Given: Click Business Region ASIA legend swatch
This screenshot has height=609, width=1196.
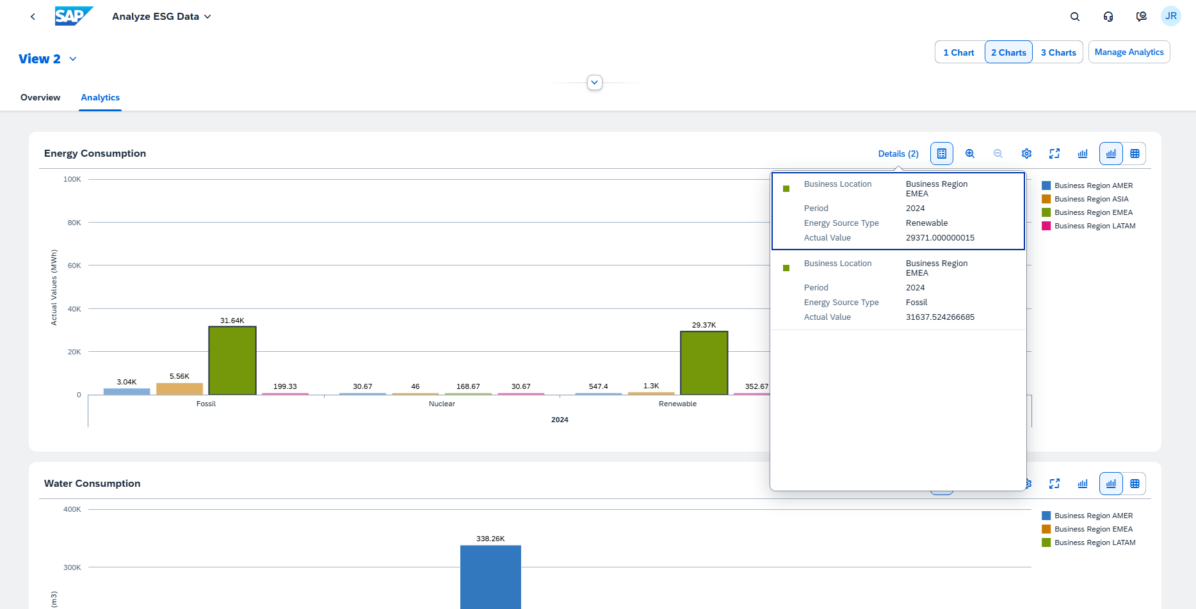Looking at the screenshot, I should 1046,199.
